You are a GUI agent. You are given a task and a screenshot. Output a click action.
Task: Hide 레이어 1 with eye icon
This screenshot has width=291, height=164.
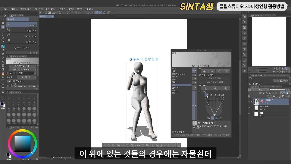[x=249, y=108]
